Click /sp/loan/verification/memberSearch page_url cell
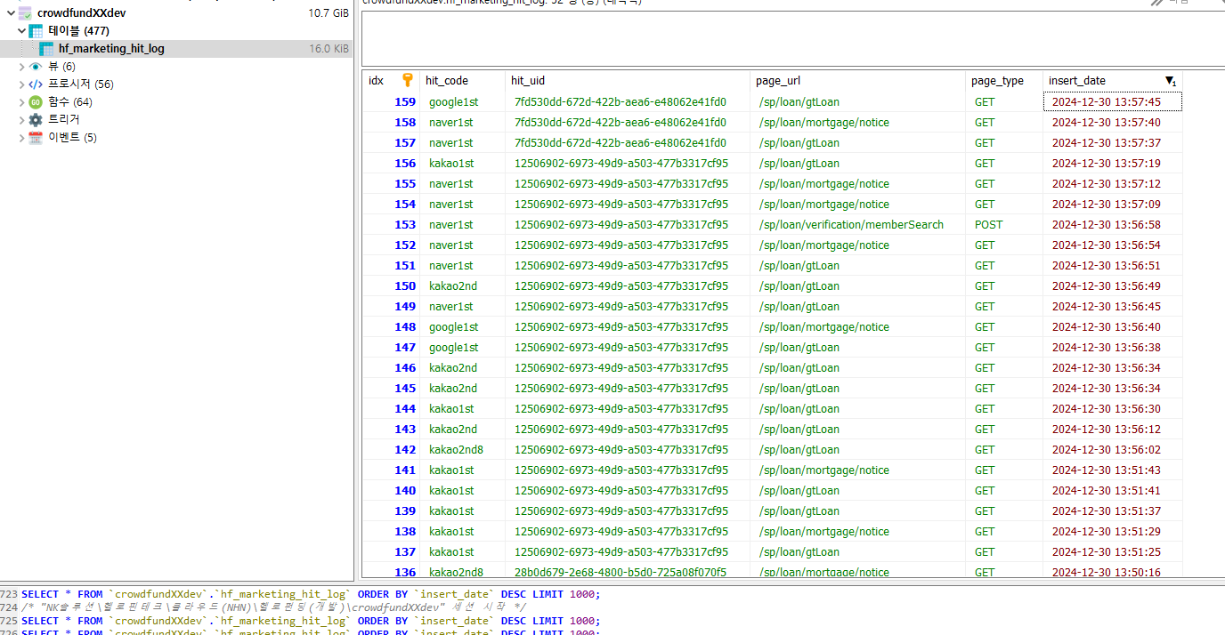The height and width of the screenshot is (635, 1225). 858,225
